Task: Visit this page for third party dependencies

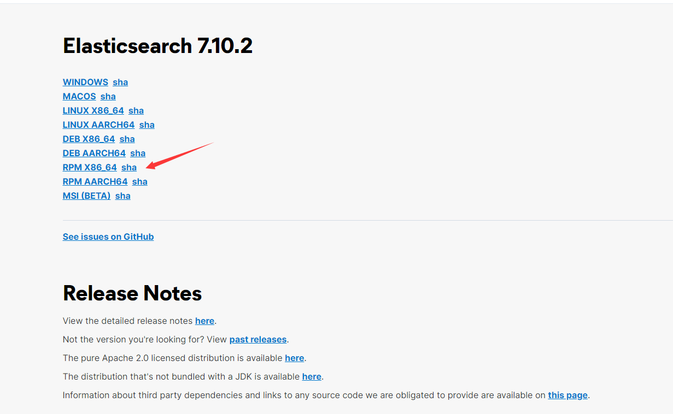Action: pyautogui.click(x=567, y=395)
